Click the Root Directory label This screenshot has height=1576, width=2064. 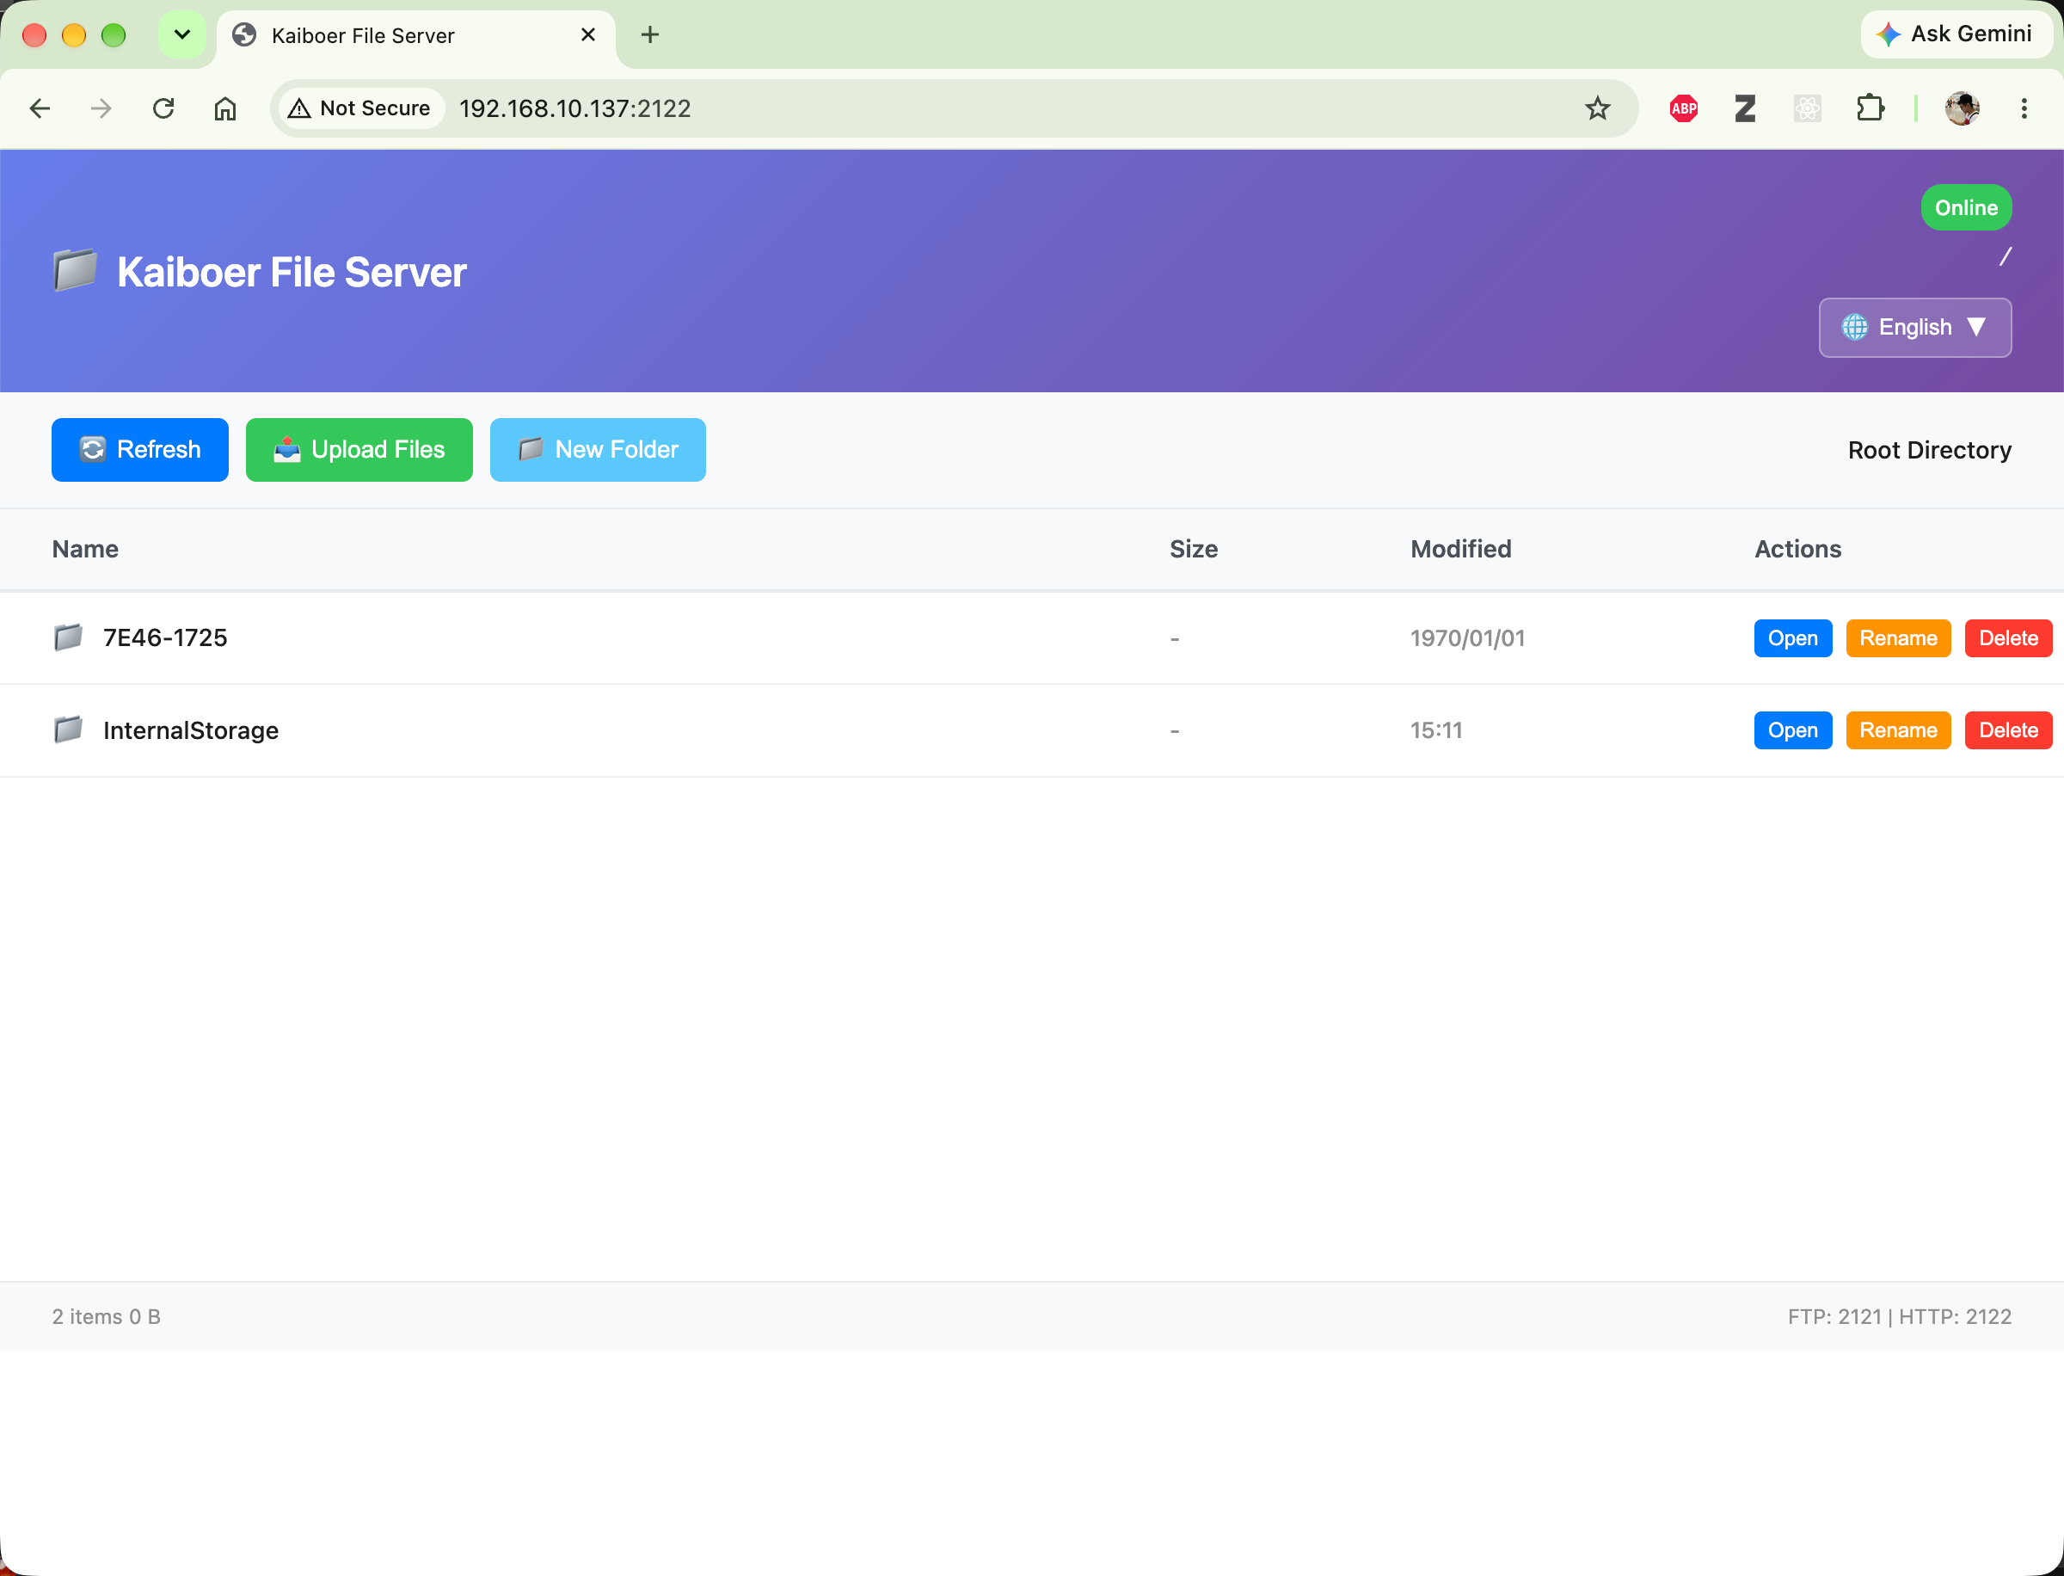(x=1929, y=450)
